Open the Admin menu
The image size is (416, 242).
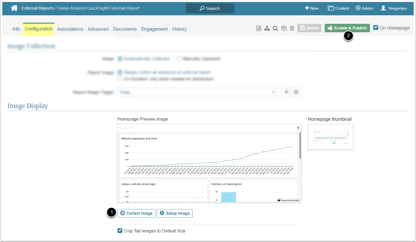364,8
